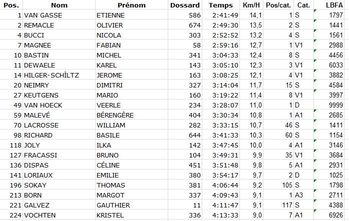This screenshot has width=349, height=221.
Task: Click the Pos/cat. column header
Action: (x=278, y=5)
